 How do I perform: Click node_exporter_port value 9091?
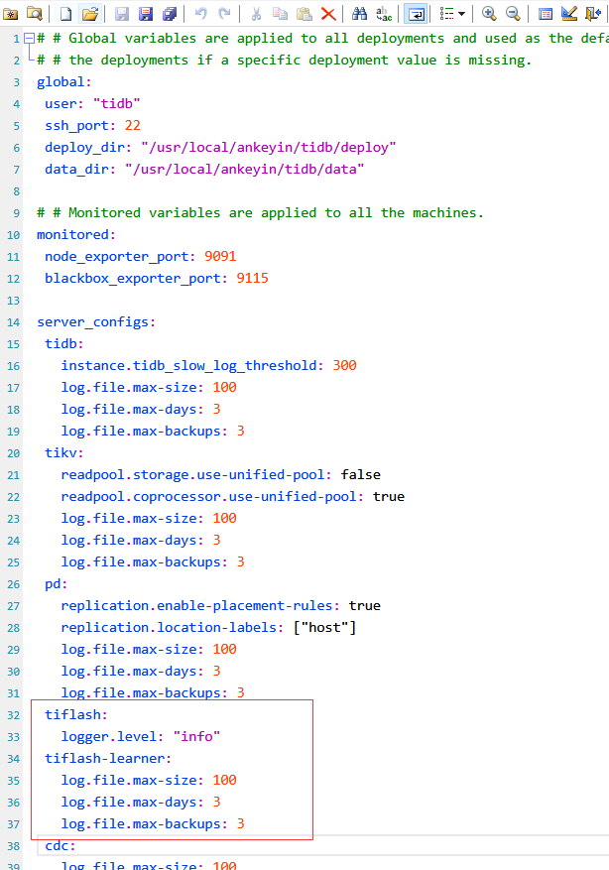[220, 256]
